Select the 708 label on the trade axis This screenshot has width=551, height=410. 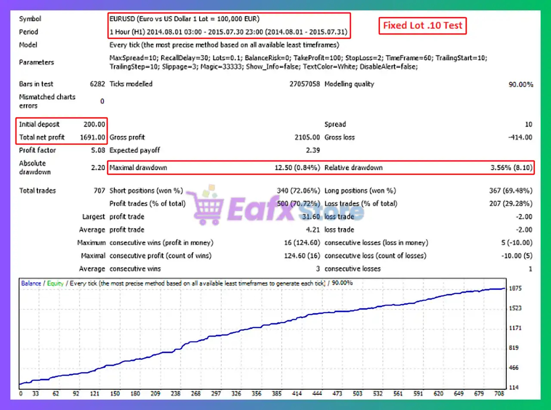499,393
